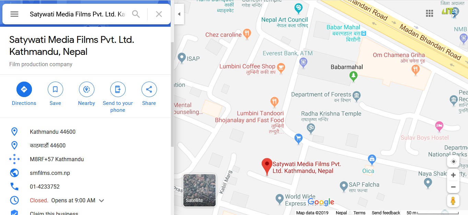Switch map to Satellite view
This screenshot has width=468, height=215.
click(199, 190)
